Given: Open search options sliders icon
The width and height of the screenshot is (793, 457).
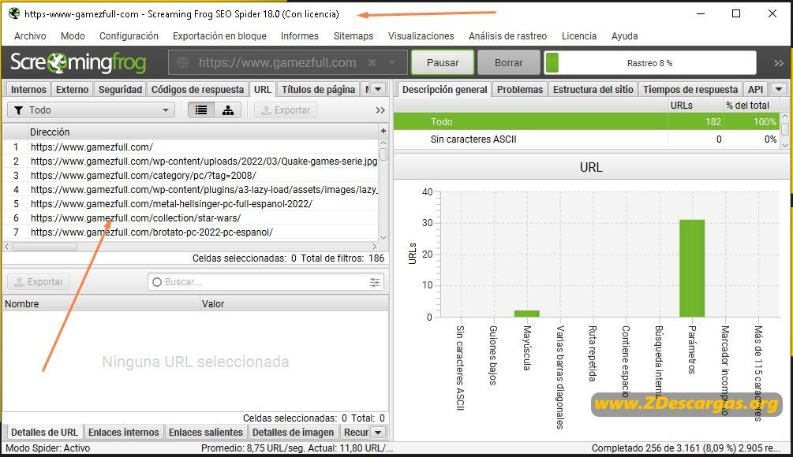Looking at the screenshot, I should (374, 282).
